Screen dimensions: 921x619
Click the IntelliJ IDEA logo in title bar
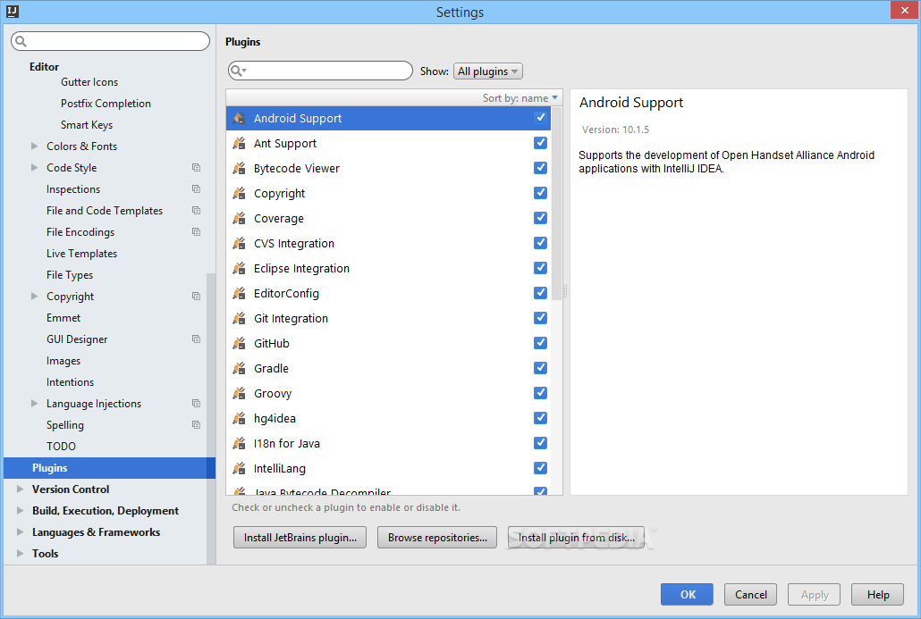(x=13, y=11)
